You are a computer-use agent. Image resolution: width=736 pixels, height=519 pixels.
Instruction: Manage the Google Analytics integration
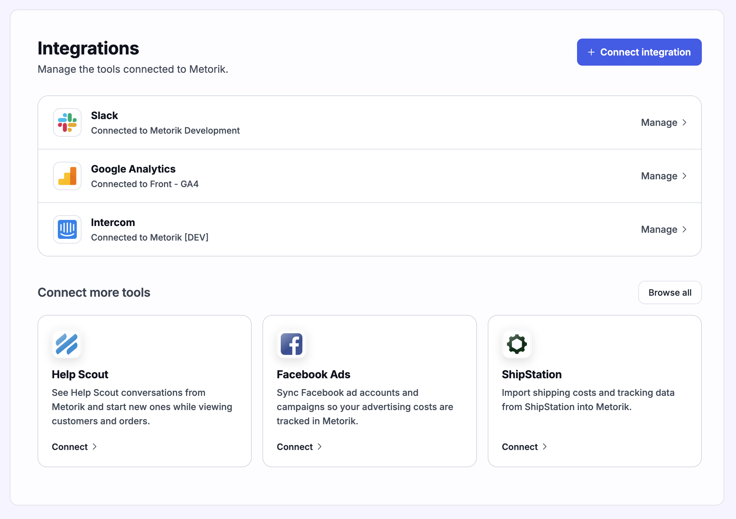(x=664, y=176)
